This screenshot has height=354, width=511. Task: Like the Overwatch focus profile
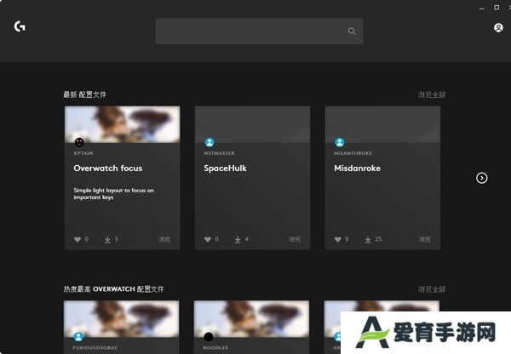78,239
